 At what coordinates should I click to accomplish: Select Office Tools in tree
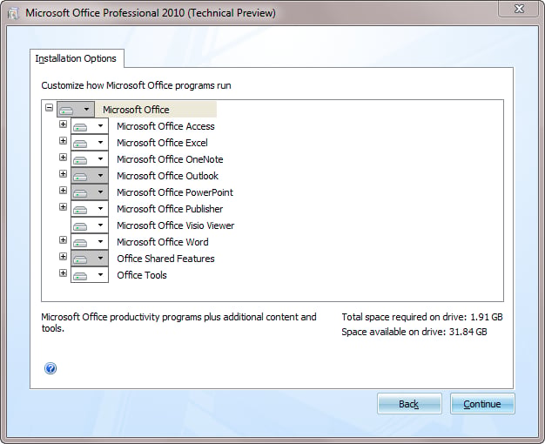(x=142, y=275)
